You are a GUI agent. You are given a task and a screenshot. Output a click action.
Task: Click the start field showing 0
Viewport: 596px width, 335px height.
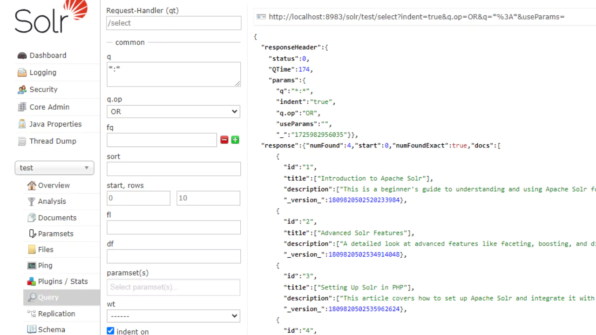(x=138, y=198)
